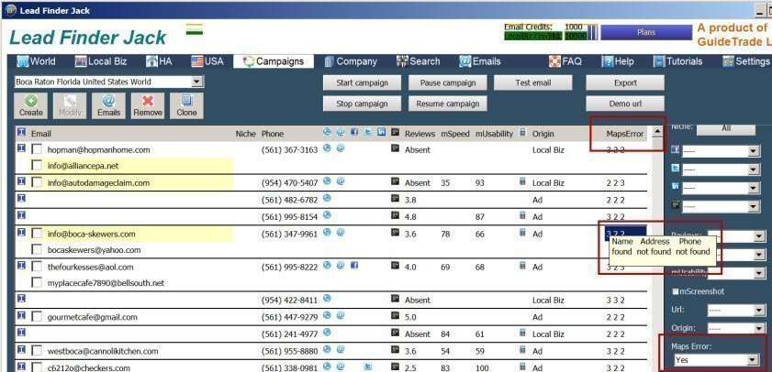
Task: Open the Maps Error dropdown set to Yes
Action: (754, 360)
